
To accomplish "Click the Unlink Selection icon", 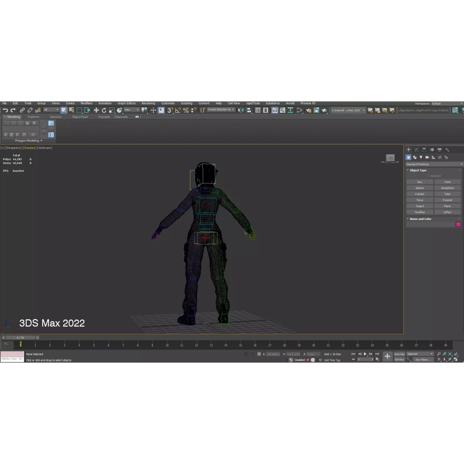I will pyautogui.click(x=30, y=110).
